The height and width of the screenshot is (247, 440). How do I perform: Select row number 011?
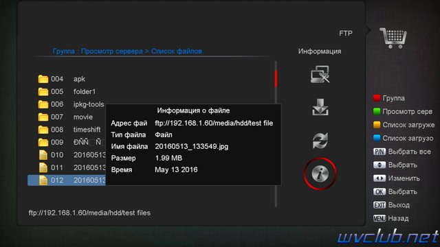pyautogui.click(x=57, y=167)
